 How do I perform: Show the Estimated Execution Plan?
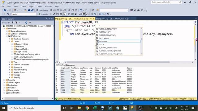(x=58, y=14)
